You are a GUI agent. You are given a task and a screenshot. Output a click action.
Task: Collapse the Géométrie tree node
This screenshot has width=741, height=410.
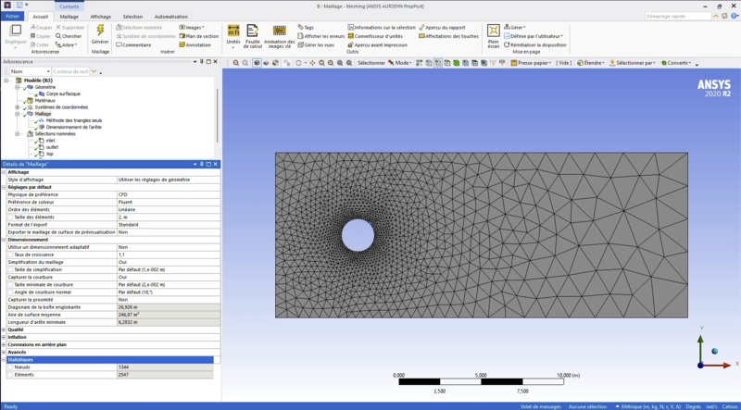click(18, 87)
